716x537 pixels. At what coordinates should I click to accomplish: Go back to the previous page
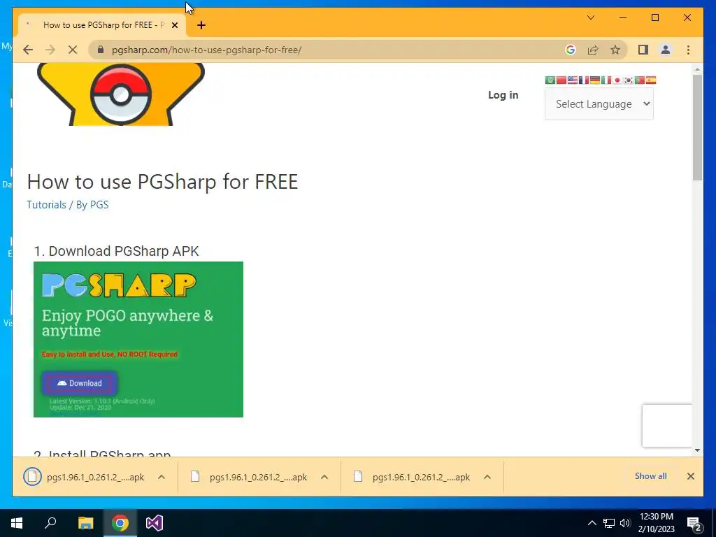click(x=28, y=50)
